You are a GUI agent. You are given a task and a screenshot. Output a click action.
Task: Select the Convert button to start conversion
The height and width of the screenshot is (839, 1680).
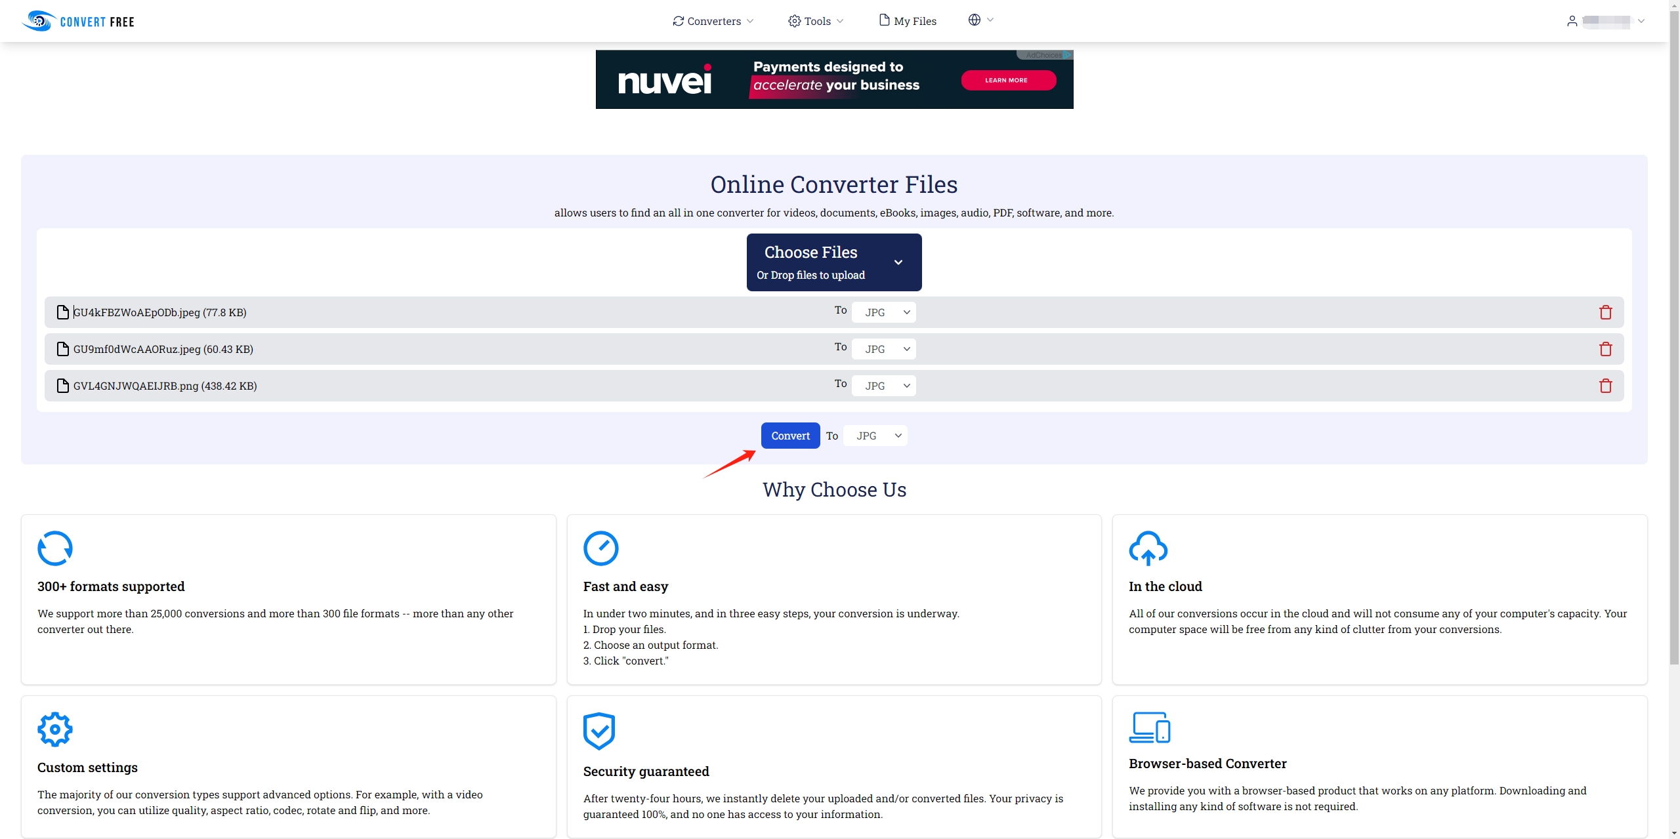[789, 435]
